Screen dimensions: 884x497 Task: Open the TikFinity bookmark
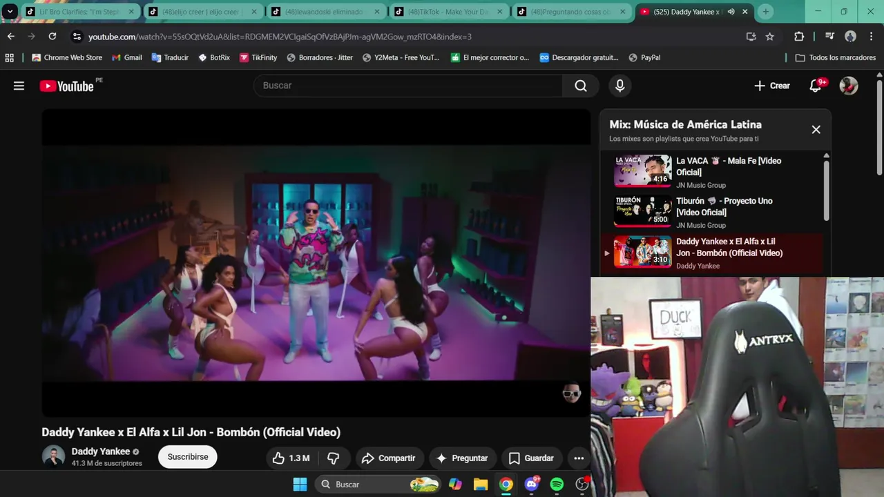coord(258,57)
